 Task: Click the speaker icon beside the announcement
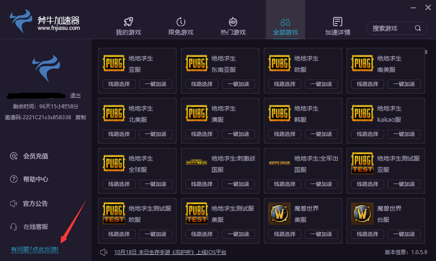point(103,251)
